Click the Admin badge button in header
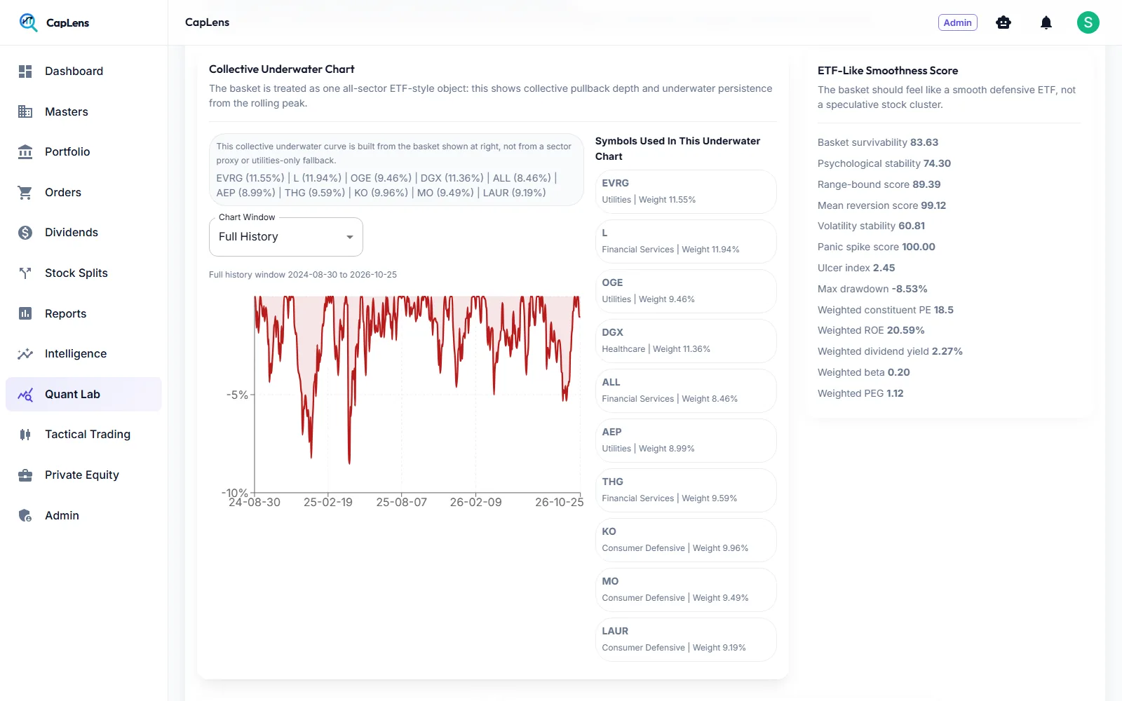1122x701 pixels. pos(957,22)
